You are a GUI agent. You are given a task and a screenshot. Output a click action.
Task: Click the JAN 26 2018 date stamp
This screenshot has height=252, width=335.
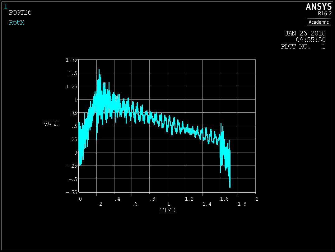[305, 33]
